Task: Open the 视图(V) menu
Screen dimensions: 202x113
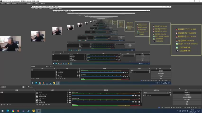Action: (14, 4)
